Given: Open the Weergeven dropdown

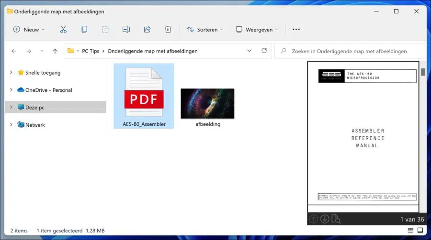Looking at the screenshot, I should tap(257, 29).
